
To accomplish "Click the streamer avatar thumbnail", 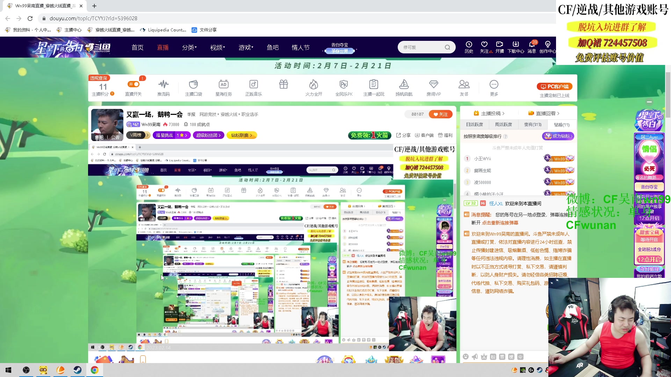I will click(x=107, y=125).
